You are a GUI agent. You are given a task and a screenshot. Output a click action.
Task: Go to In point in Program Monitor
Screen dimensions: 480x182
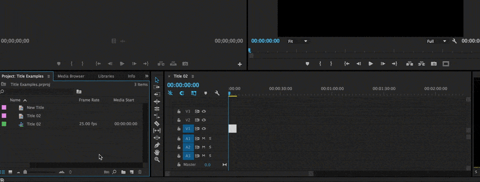point(346,64)
